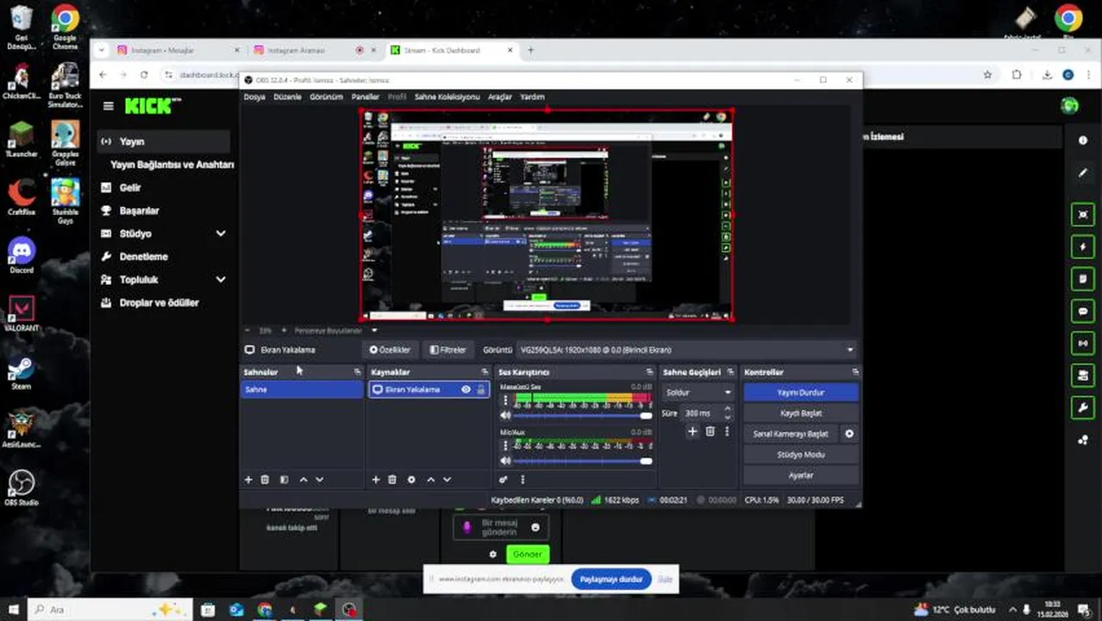Open Düzenle menu in OBS

(x=287, y=97)
